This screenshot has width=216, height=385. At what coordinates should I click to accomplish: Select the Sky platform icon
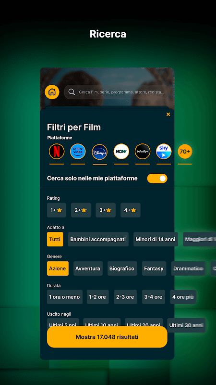(x=164, y=152)
